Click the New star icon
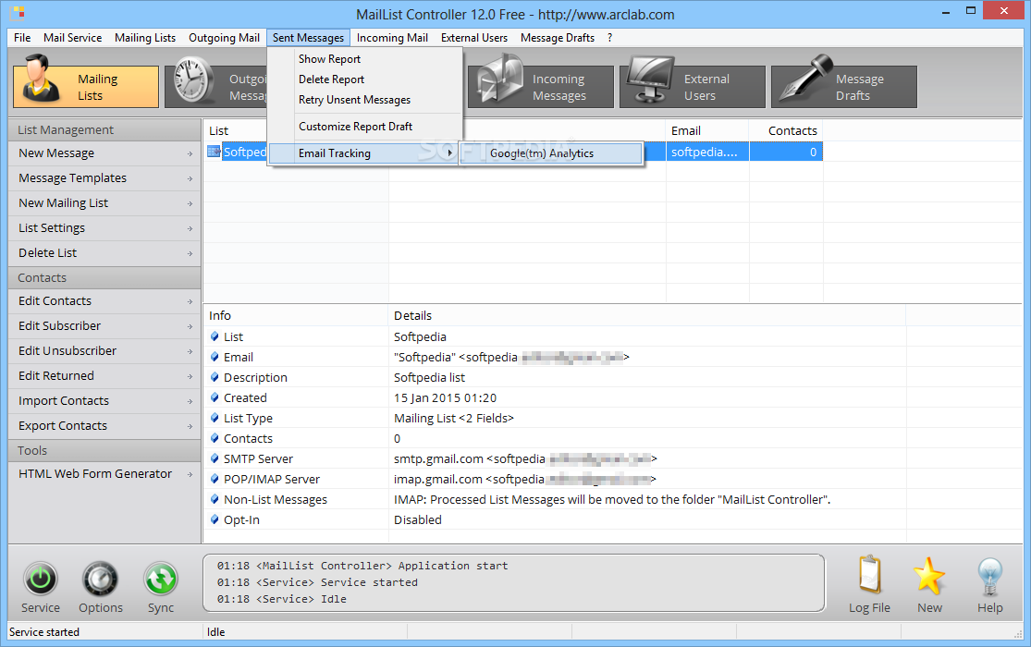This screenshot has width=1031, height=647. 929,576
